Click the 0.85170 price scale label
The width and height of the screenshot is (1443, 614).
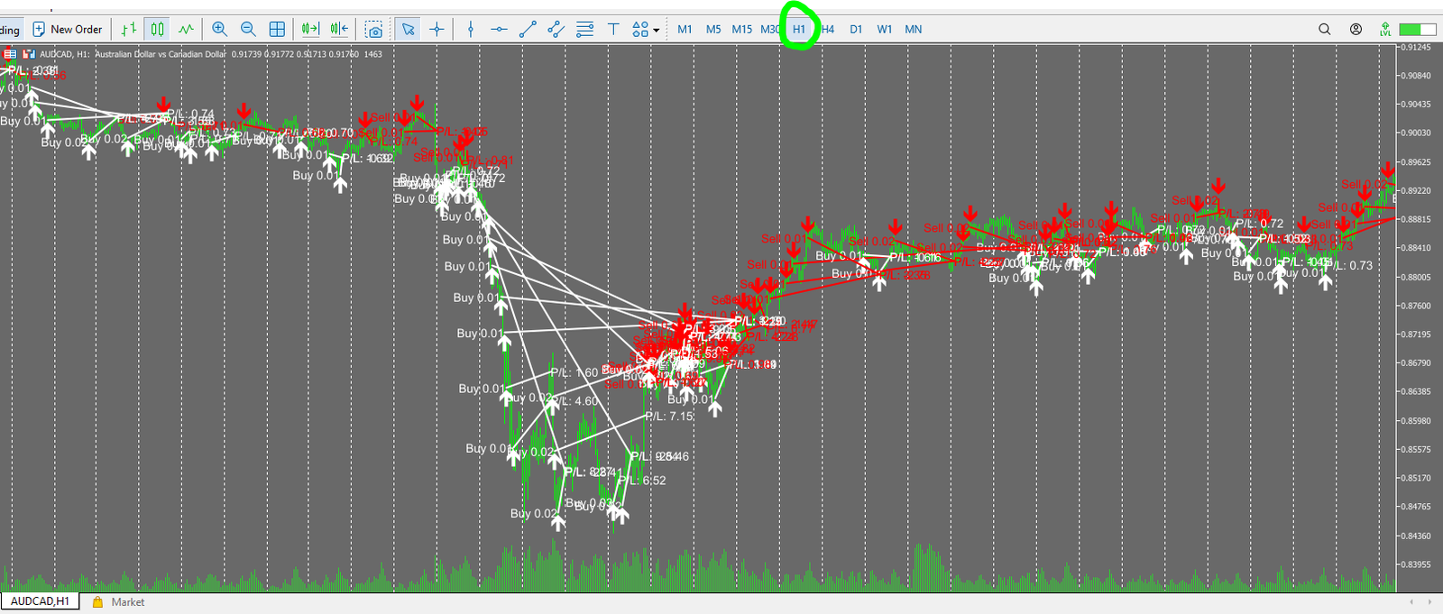point(1416,479)
